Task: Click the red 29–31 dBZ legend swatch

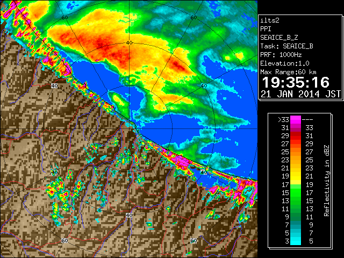Action: pyautogui.click(x=296, y=136)
